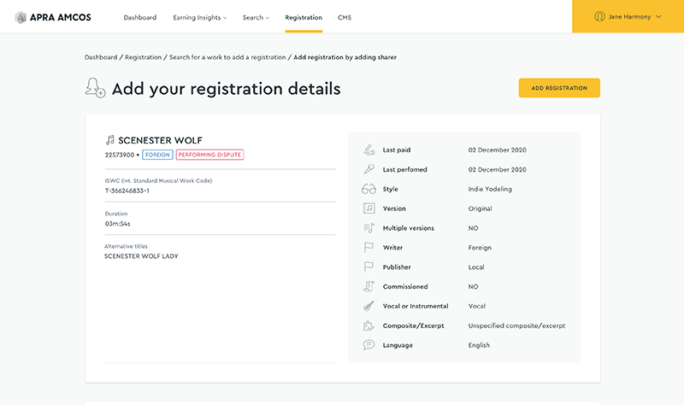Follow the Dashboard breadcrumb link
The width and height of the screenshot is (684, 405).
[101, 57]
